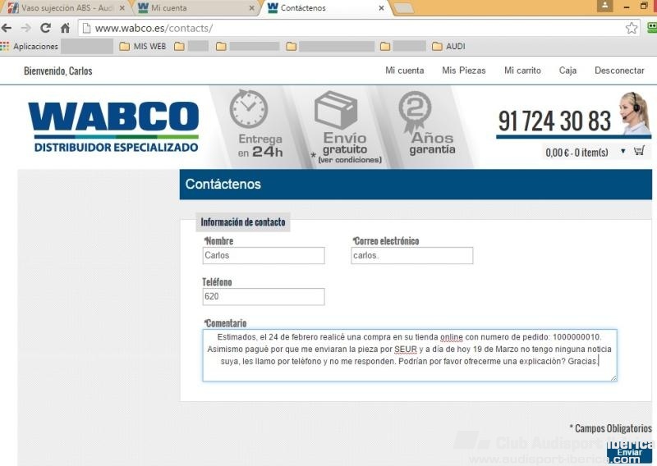Screen dimensions: 657x466
Task: Focus the Correo electrónico input field
Action: coord(412,255)
